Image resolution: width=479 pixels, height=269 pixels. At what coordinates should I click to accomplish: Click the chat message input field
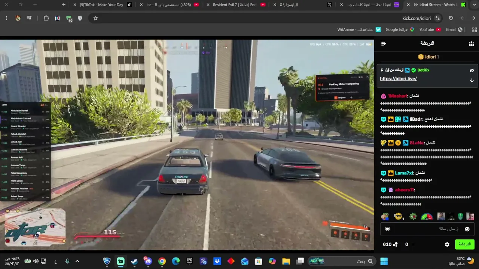point(427,229)
